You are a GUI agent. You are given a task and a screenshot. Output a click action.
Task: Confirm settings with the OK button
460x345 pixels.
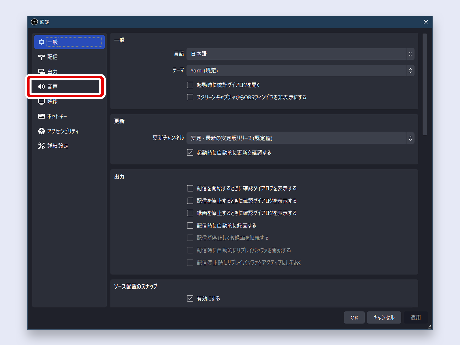tap(354, 318)
